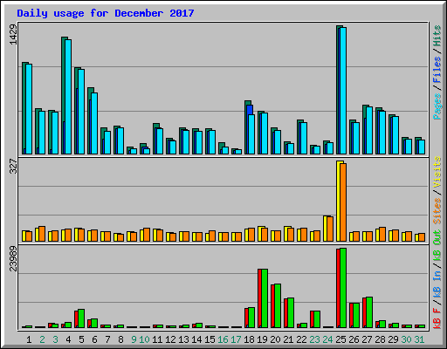Click the 23989 axis value
The height and width of the screenshot is (349, 447).
click(13, 258)
